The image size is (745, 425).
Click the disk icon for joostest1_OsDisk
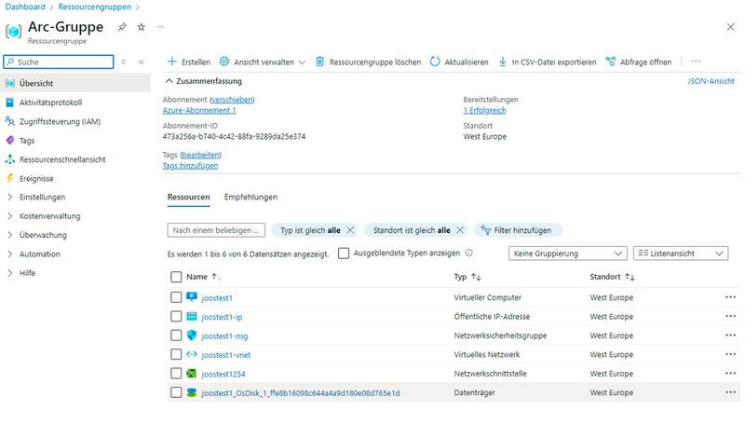(x=192, y=392)
